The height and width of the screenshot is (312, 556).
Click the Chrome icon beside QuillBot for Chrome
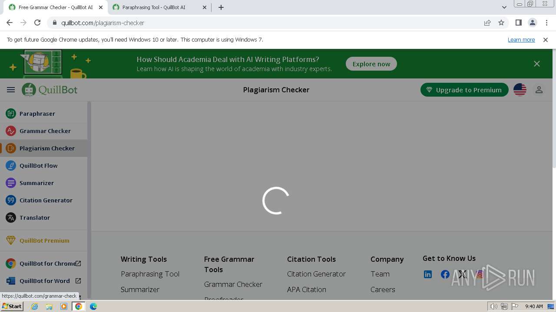tap(11, 263)
